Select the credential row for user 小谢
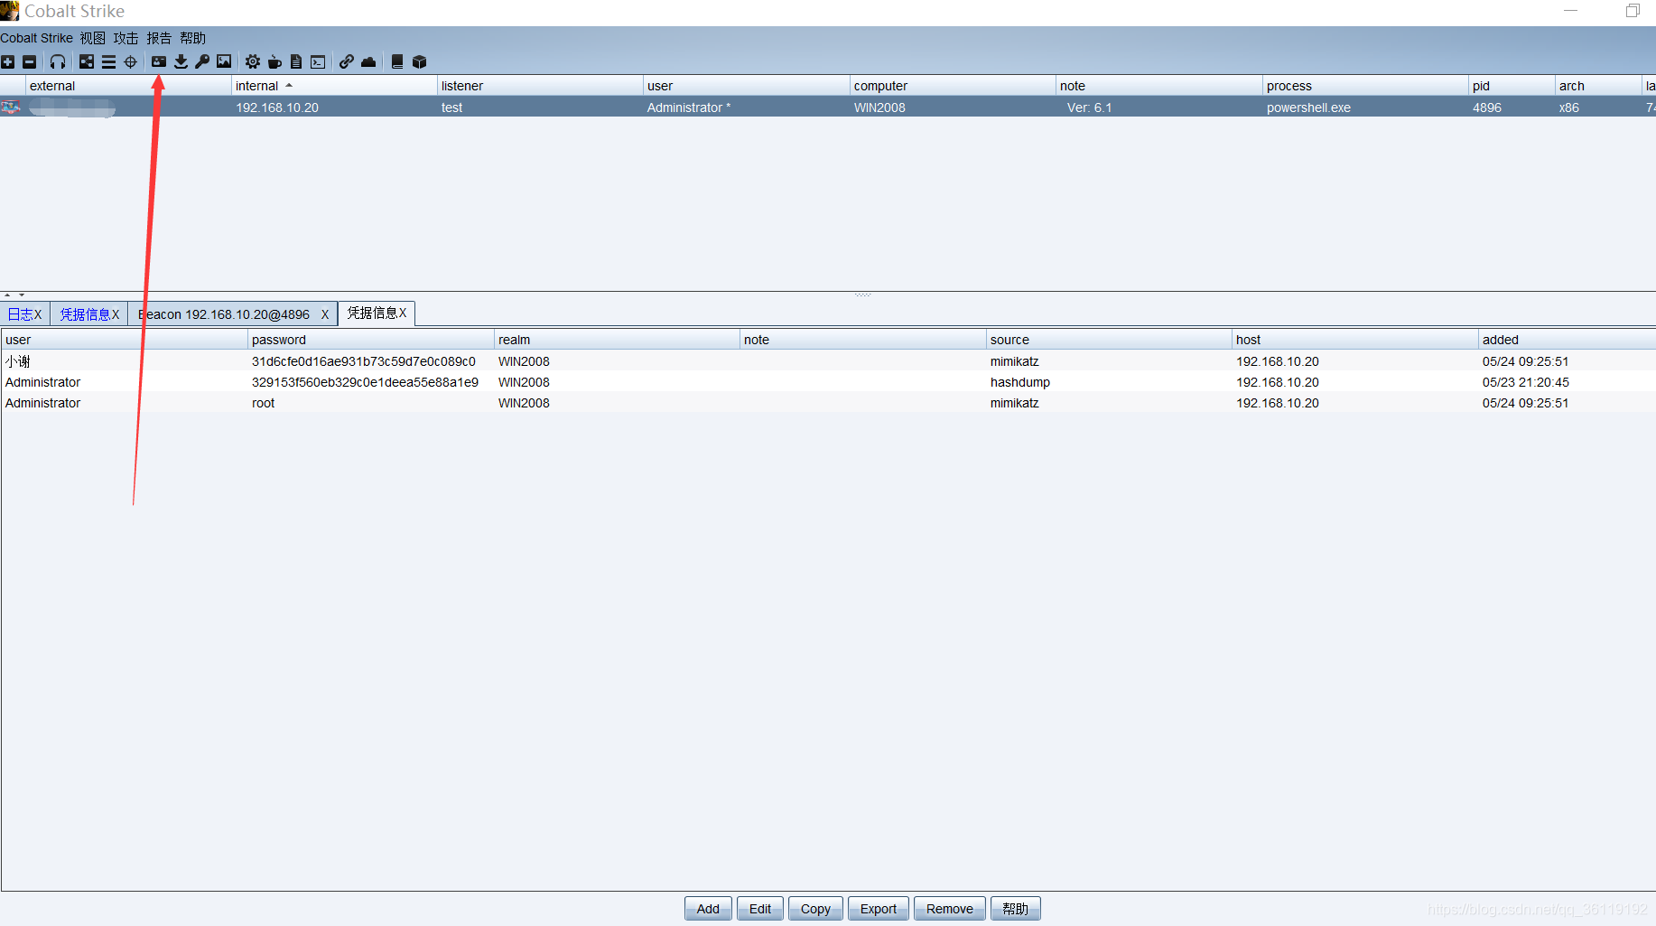This screenshot has height=926, width=1656. pos(828,361)
